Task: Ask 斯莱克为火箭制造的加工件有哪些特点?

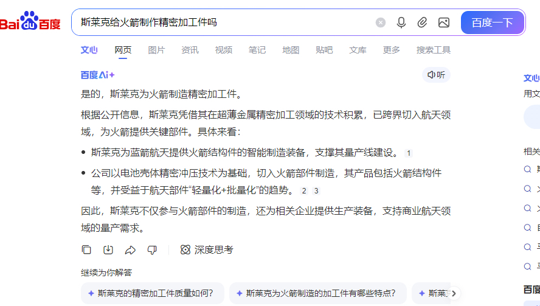Action: pos(318,293)
